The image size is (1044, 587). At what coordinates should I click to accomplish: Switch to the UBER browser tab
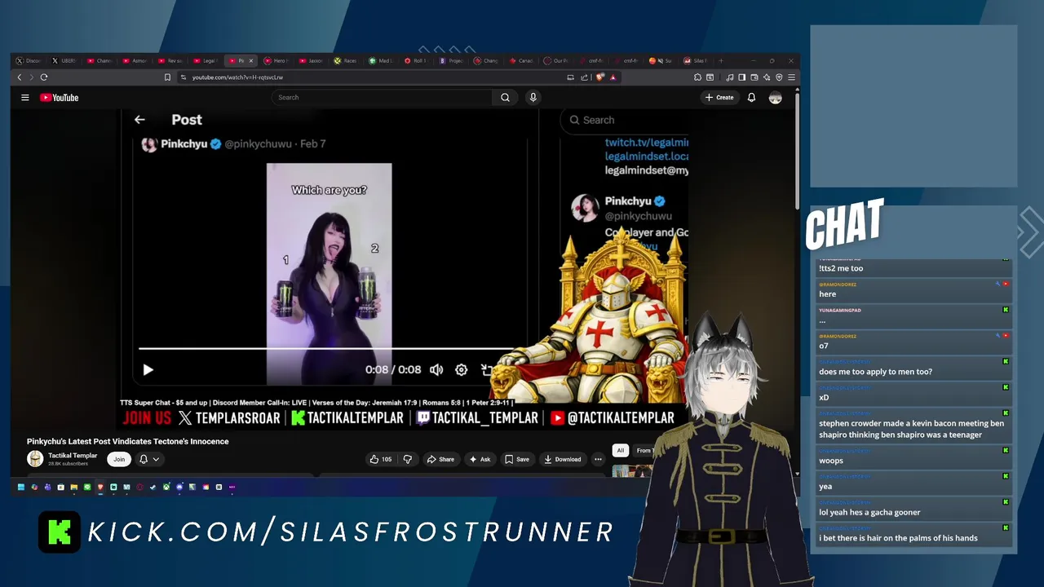[x=65, y=60]
